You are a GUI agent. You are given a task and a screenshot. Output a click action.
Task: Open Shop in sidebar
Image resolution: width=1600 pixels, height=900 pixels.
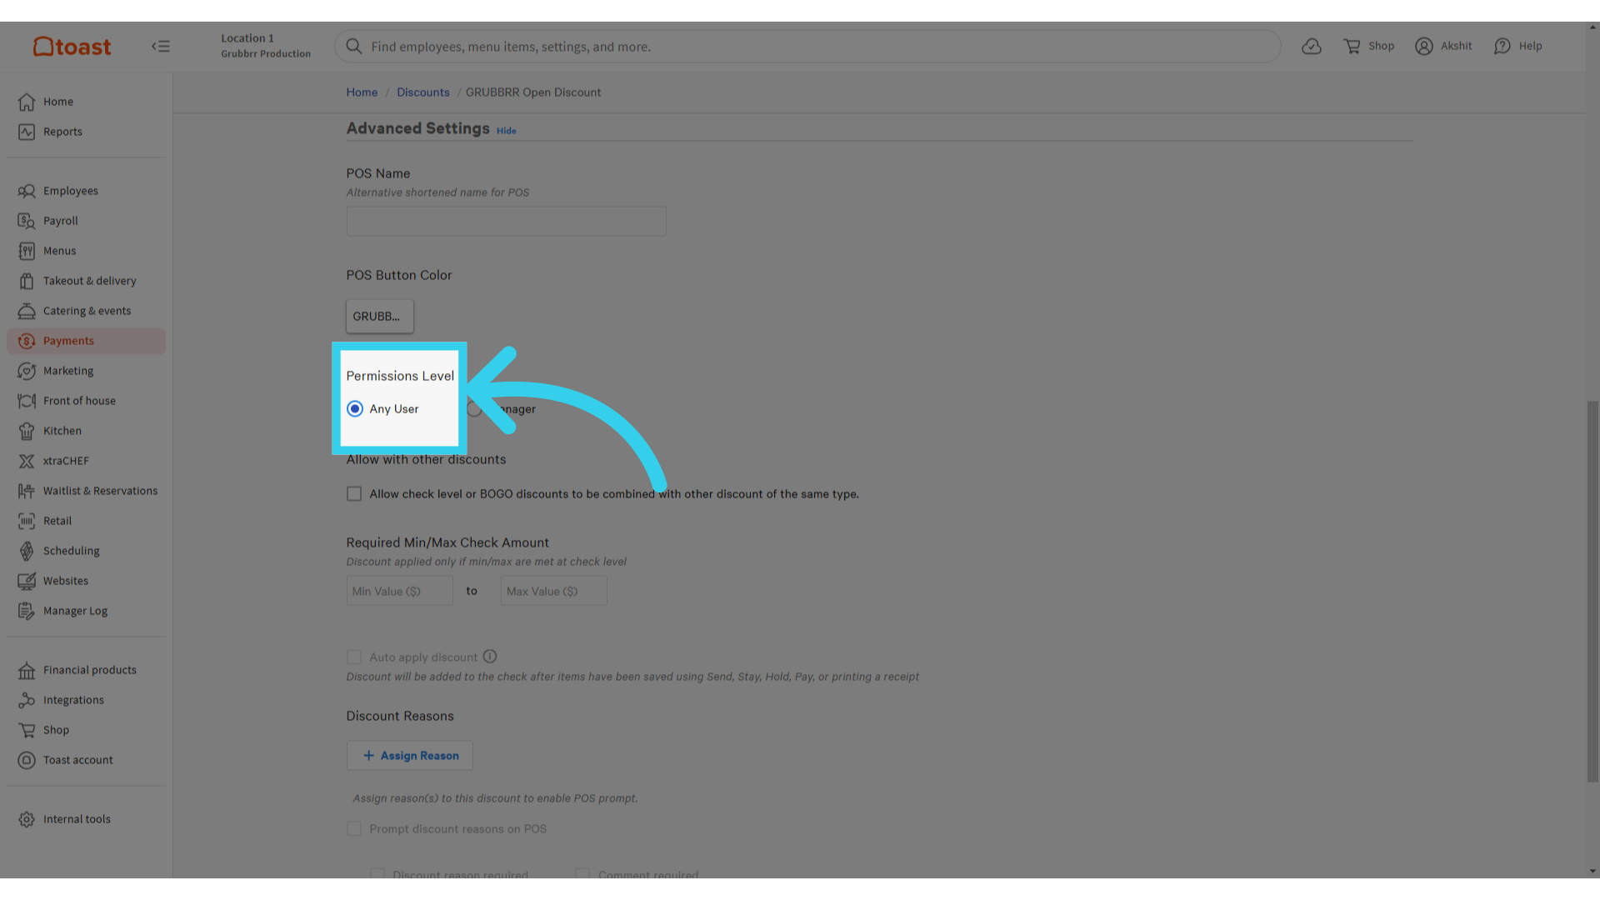(x=86, y=730)
